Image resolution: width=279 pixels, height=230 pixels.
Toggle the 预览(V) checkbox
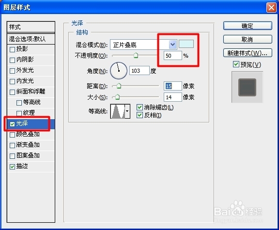236,64
